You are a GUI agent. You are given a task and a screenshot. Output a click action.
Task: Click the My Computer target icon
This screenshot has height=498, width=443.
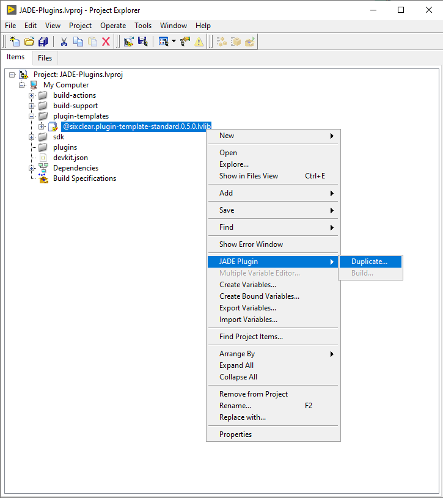[x=34, y=85]
